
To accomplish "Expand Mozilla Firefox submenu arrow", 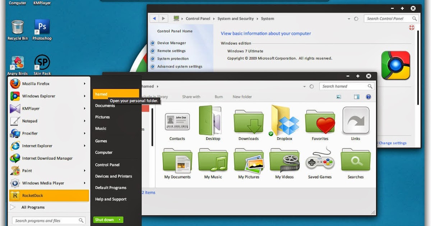I will tap(85, 84).
